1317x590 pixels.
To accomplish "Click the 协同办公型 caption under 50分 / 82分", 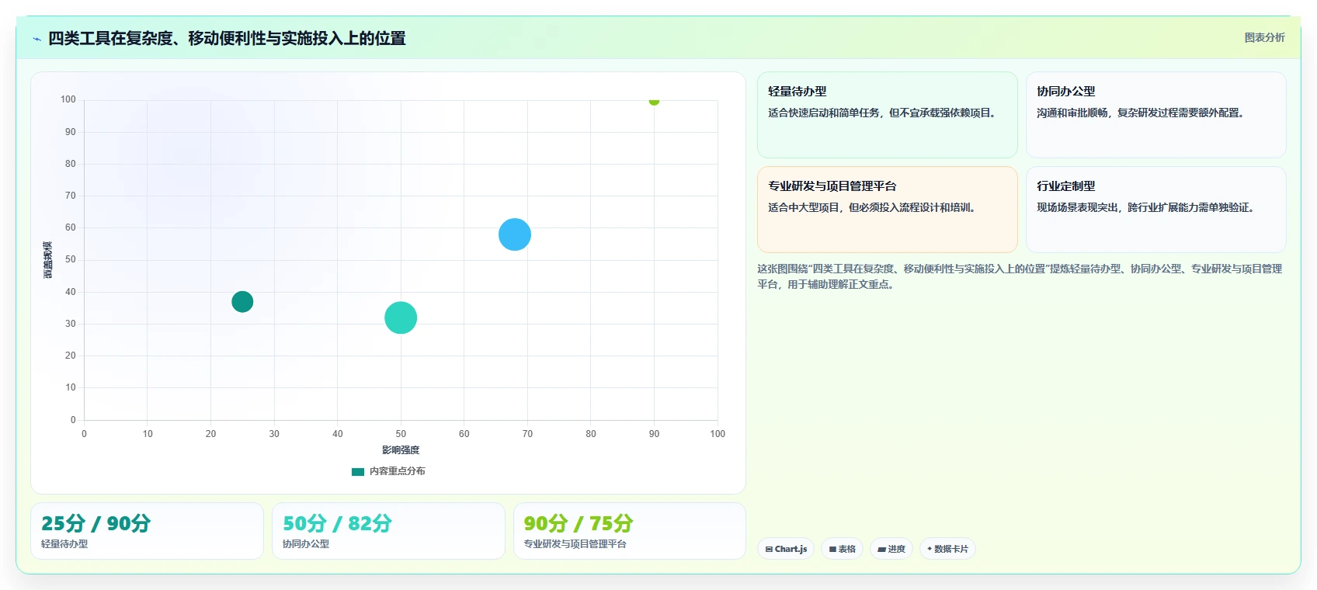I will coord(306,544).
